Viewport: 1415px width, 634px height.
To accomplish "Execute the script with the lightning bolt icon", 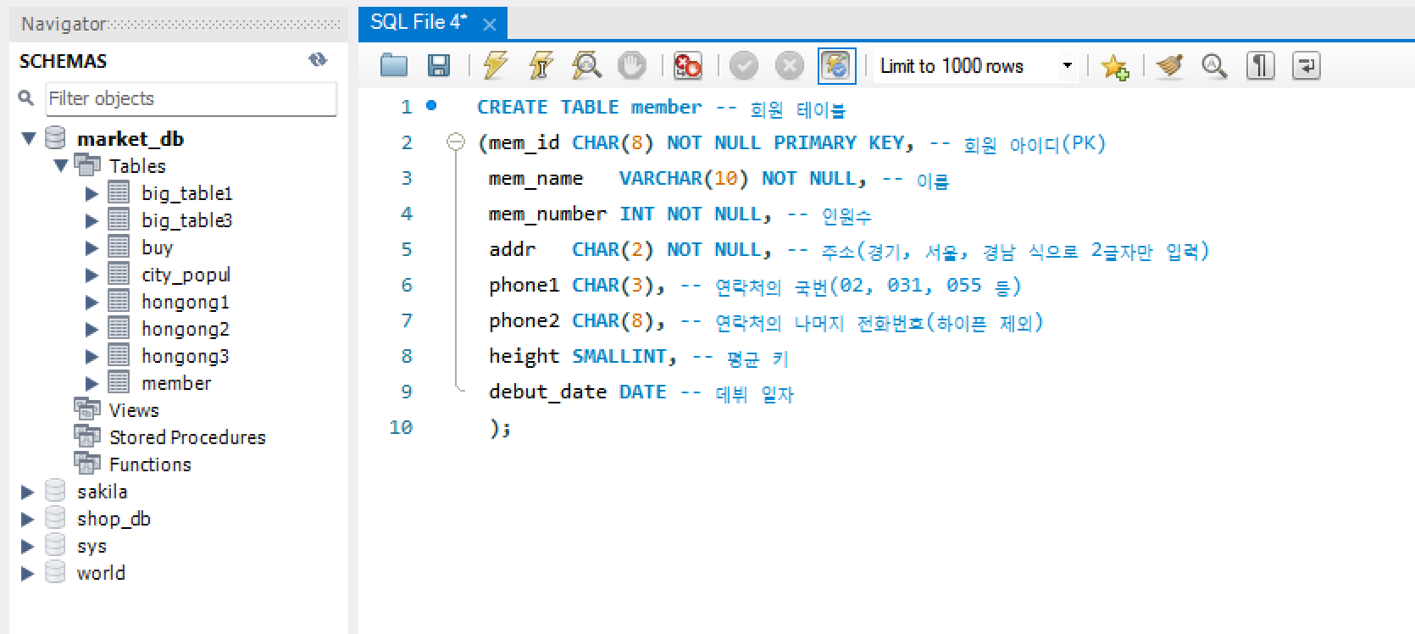I will coord(496,65).
